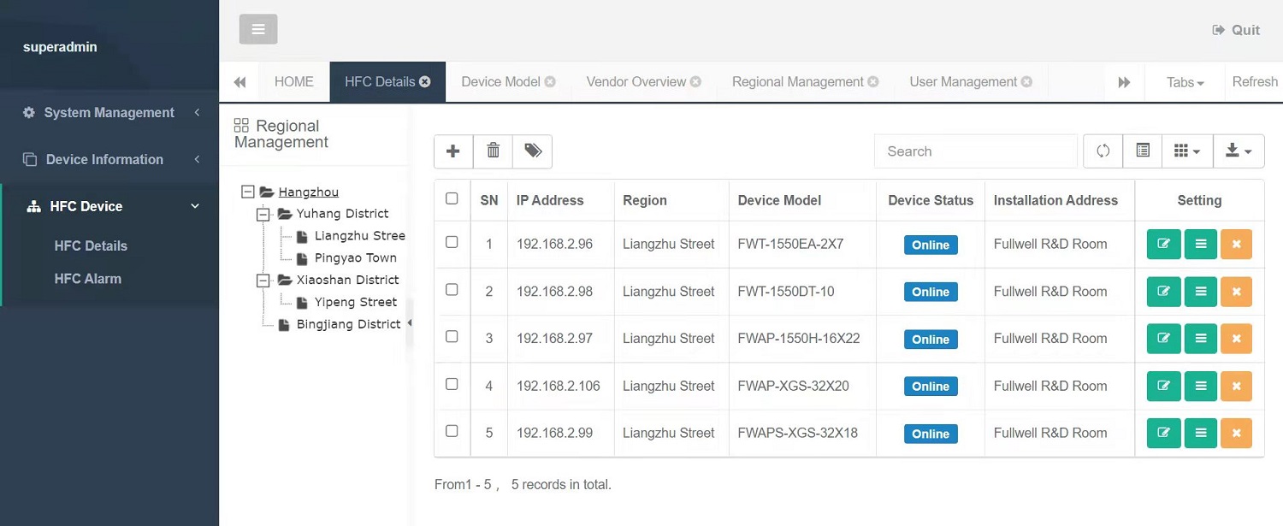The width and height of the screenshot is (1283, 526).
Task: Check the select-all checkbox in table header
Action: point(452,199)
